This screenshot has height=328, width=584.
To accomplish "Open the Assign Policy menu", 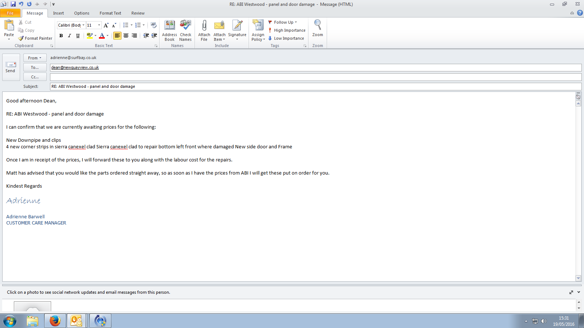I will pos(258,31).
